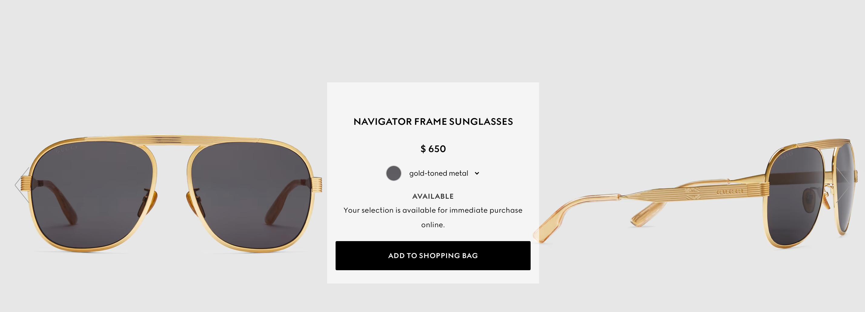Add sunglasses to shopping bag
Image resolution: width=865 pixels, height=312 pixels.
coord(433,256)
